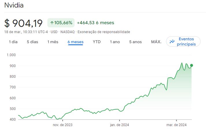Select the MÁX. range tab
Screen dimensions: 206x131
pyautogui.click(x=156, y=42)
